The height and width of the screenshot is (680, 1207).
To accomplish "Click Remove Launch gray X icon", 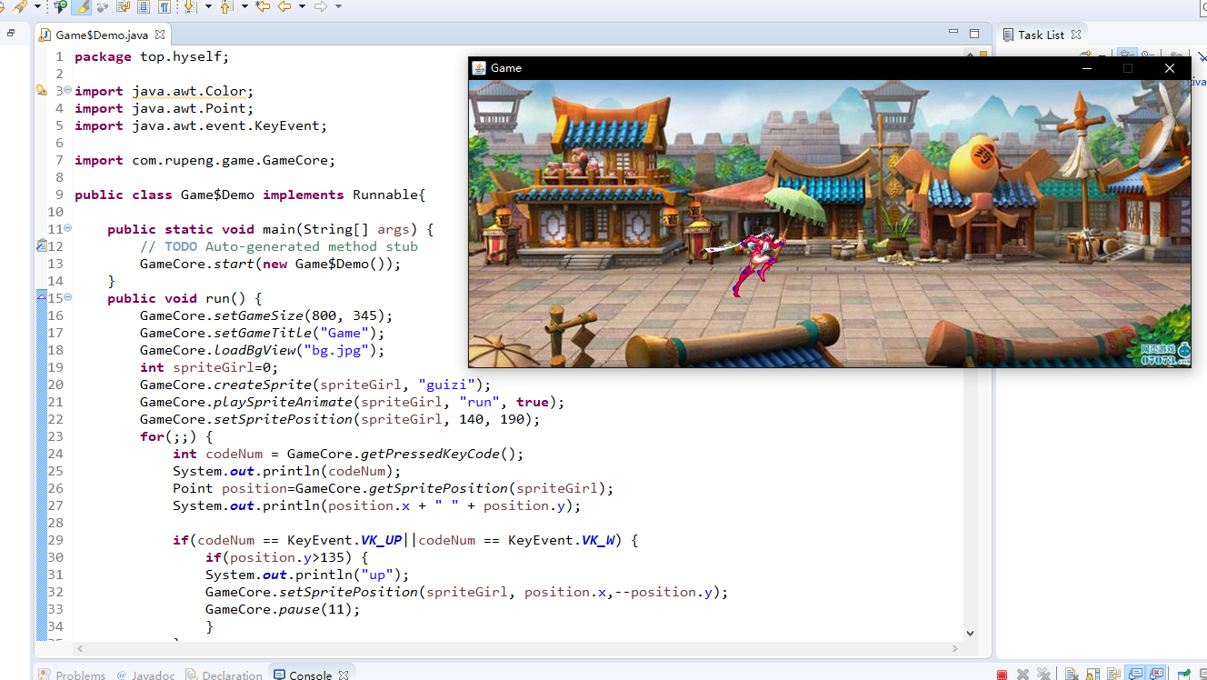I will (x=1022, y=675).
